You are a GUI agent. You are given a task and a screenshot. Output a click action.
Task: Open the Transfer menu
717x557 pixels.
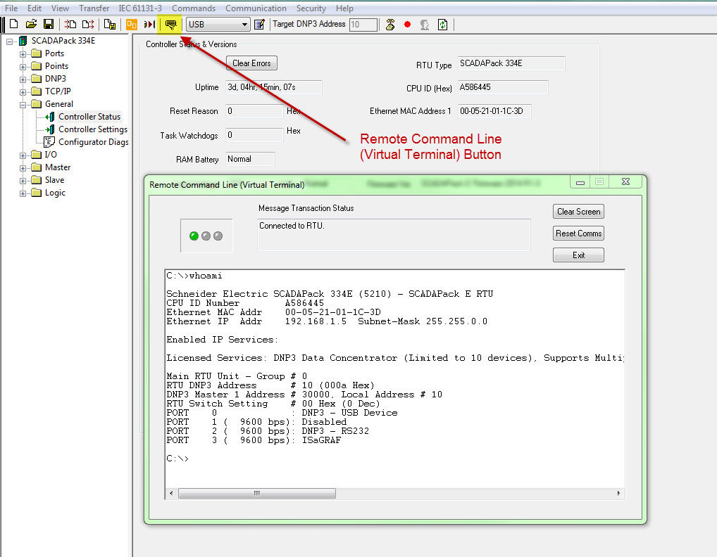[94, 8]
